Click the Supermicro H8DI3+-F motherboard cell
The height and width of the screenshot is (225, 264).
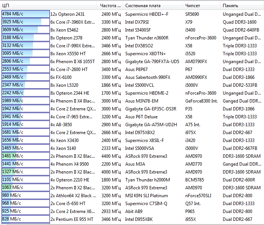pos(147,14)
